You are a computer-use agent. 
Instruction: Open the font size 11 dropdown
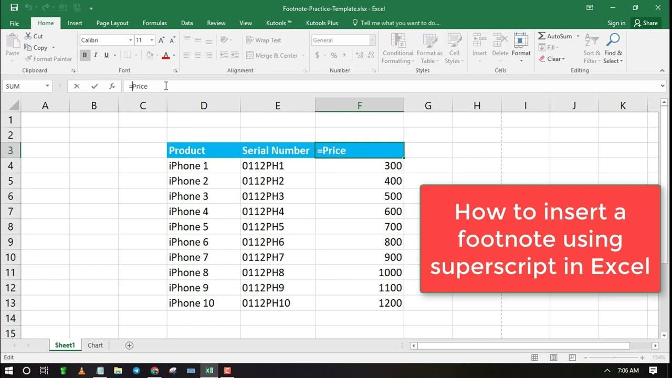[x=152, y=40]
